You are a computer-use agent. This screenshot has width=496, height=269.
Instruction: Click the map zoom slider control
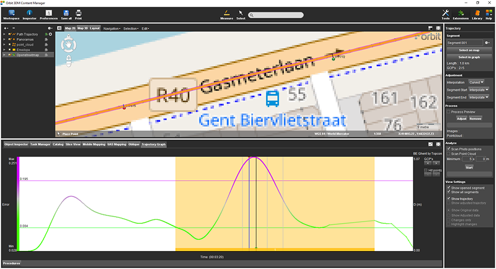tap(69, 61)
